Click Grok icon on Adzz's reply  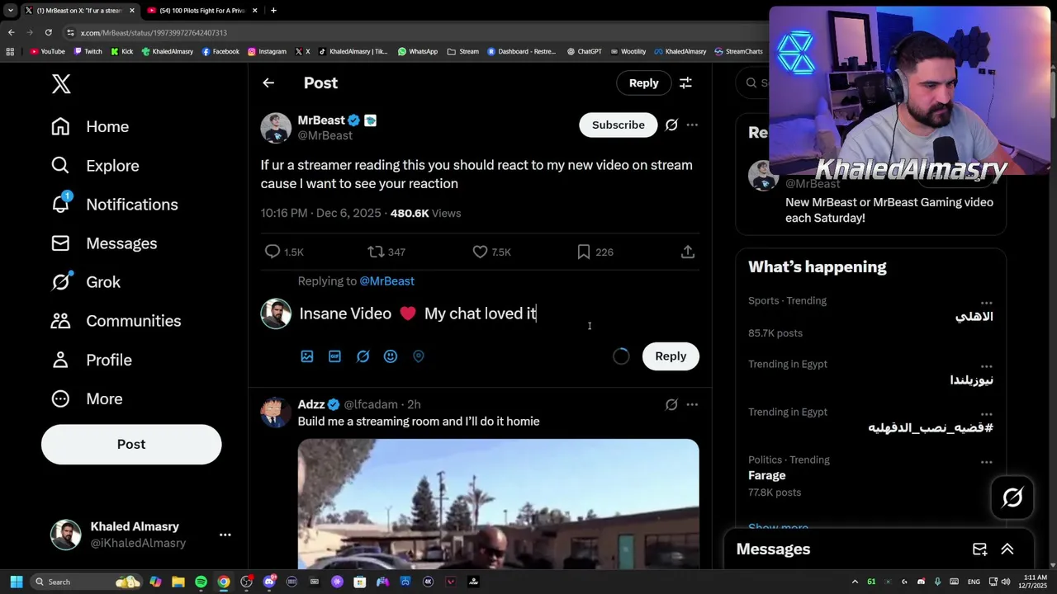pyautogui.click(x=671, y=404)
